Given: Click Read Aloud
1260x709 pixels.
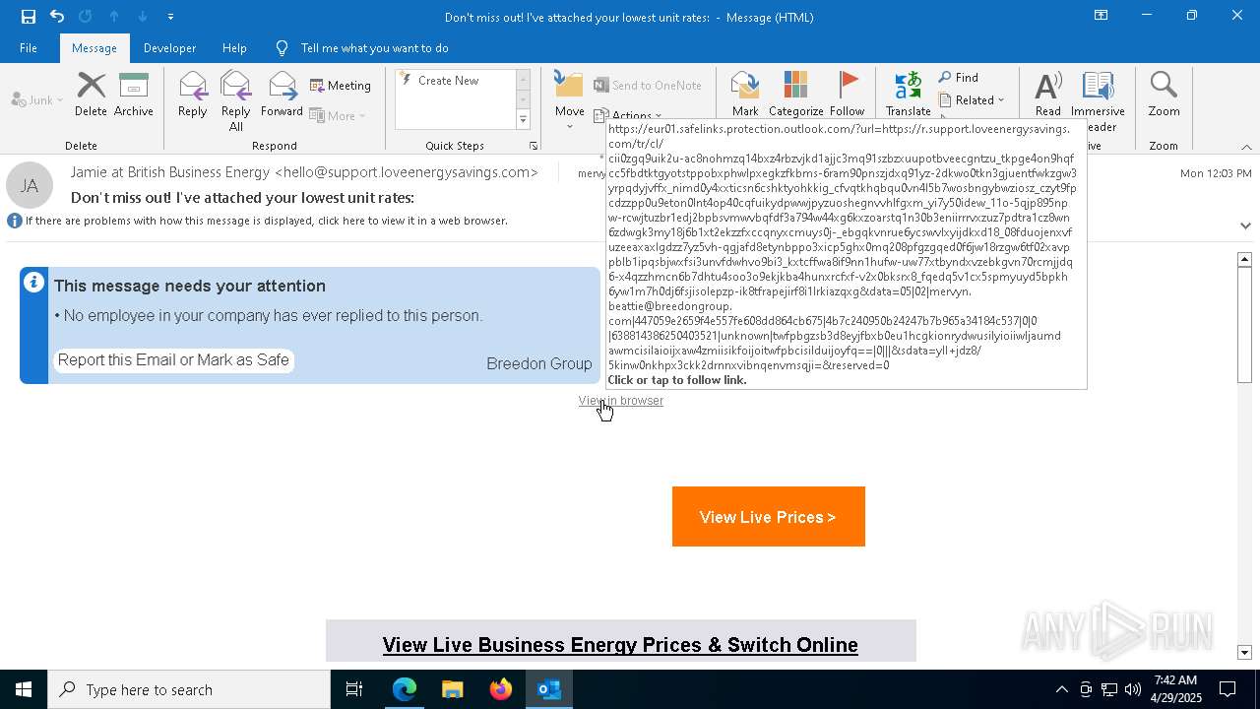Looking at the screenshot, I should click(x=1047, y=95).
